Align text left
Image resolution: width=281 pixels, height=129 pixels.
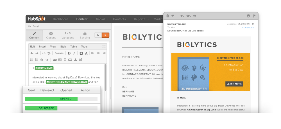(x=93, y=53)
